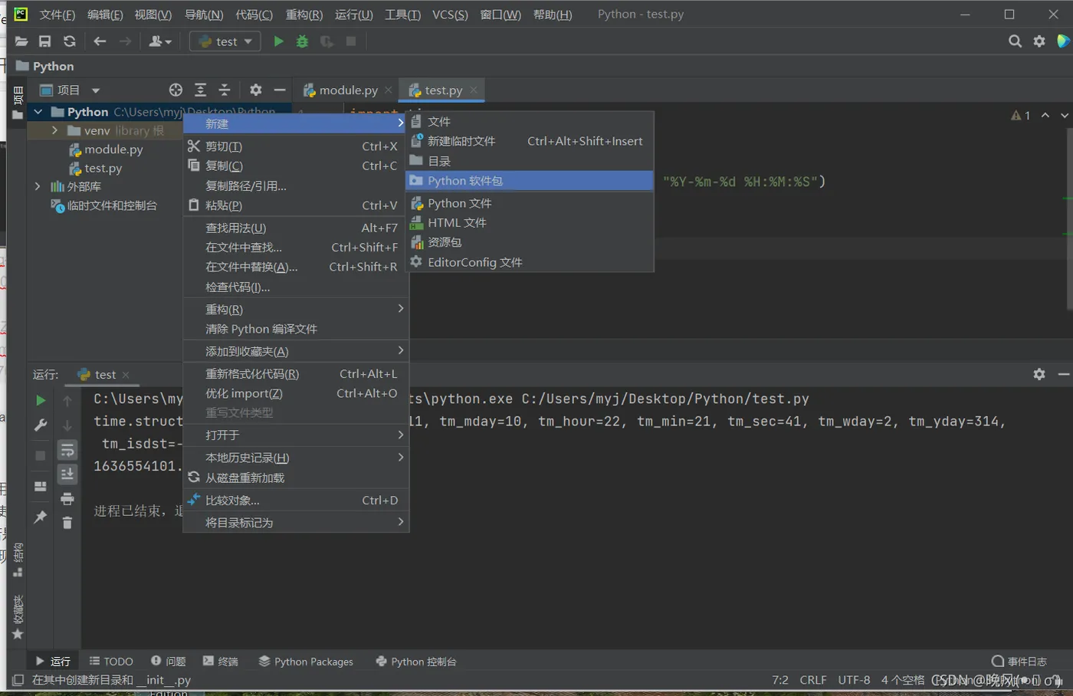This screenshot has width=1073, height=696.
Task: Close the test.py editor tab
Action: (474, 90)
